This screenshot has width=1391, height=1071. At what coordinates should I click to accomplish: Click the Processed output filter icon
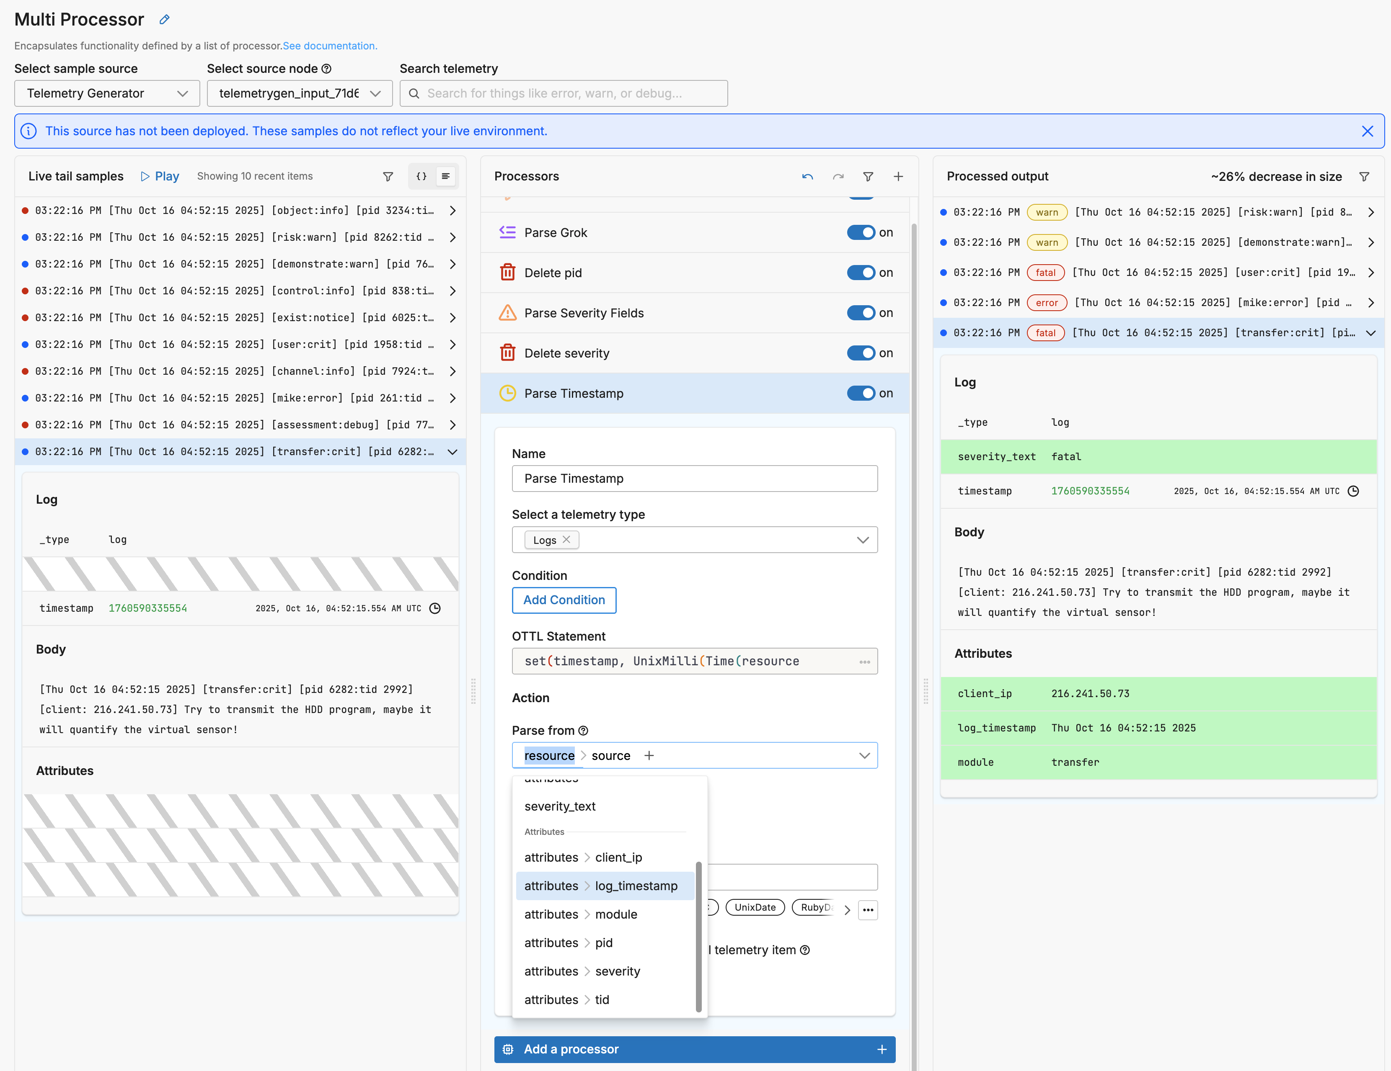(1364, 176)
